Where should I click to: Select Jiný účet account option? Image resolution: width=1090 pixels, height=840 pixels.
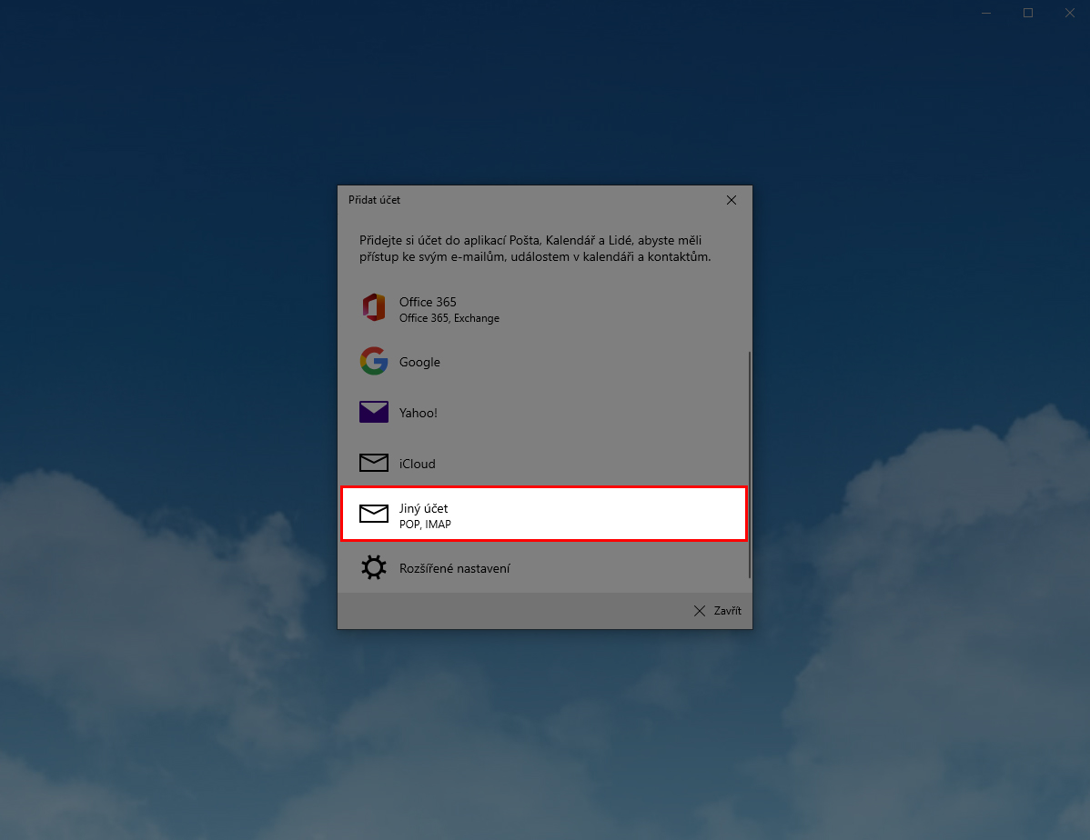(544, 515)
